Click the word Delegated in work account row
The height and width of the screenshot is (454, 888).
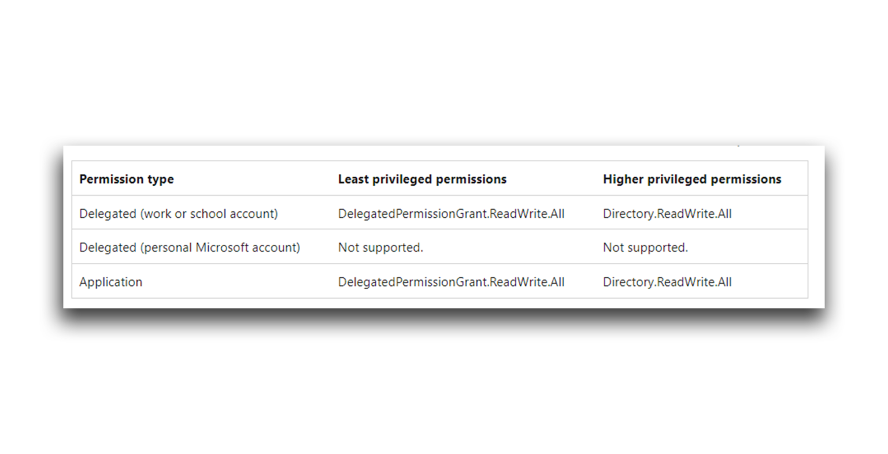click(108, 214)
